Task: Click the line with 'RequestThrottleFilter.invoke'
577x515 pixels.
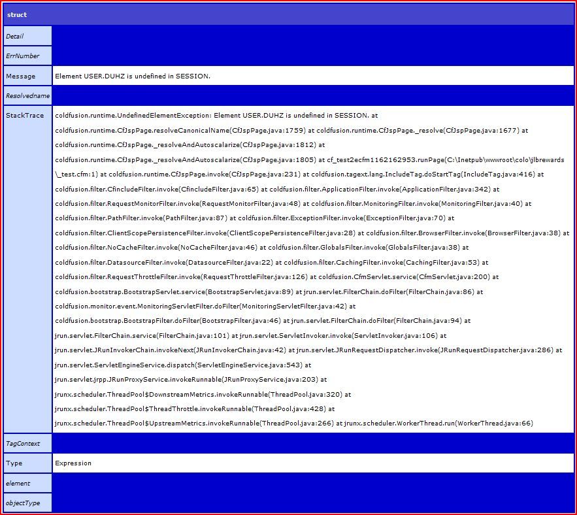Action: (x=276, y=277)
